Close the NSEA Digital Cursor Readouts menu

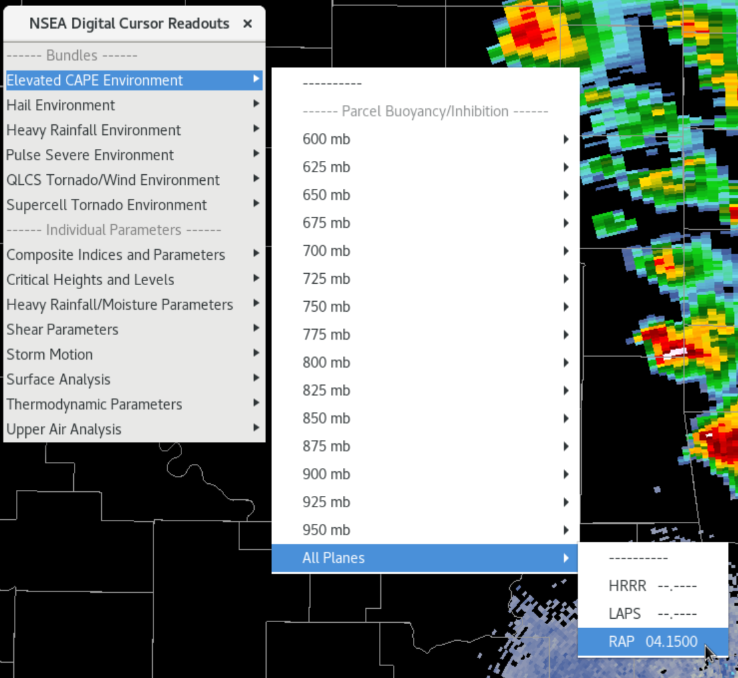pos(247,23)
